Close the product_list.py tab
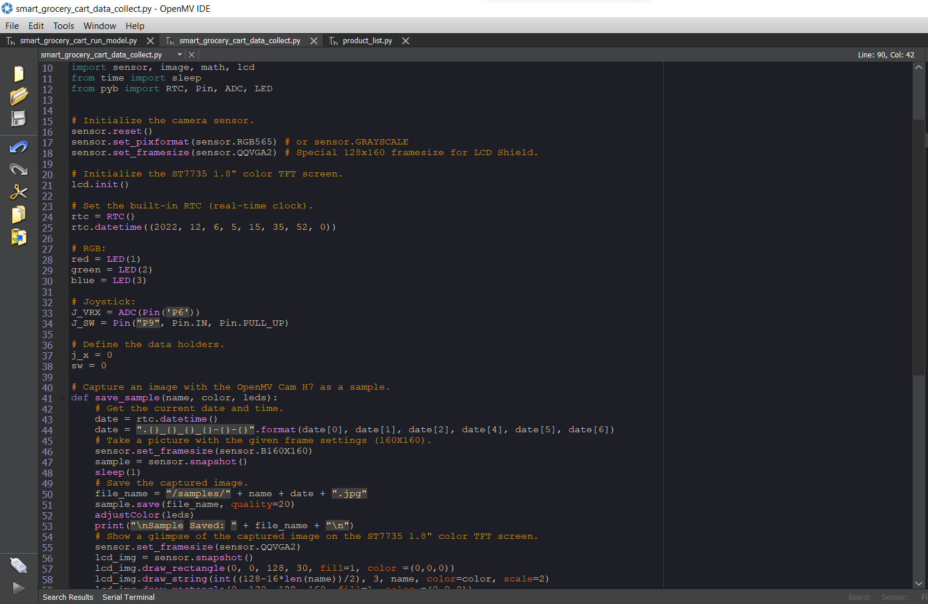 [x=405, y=40]
